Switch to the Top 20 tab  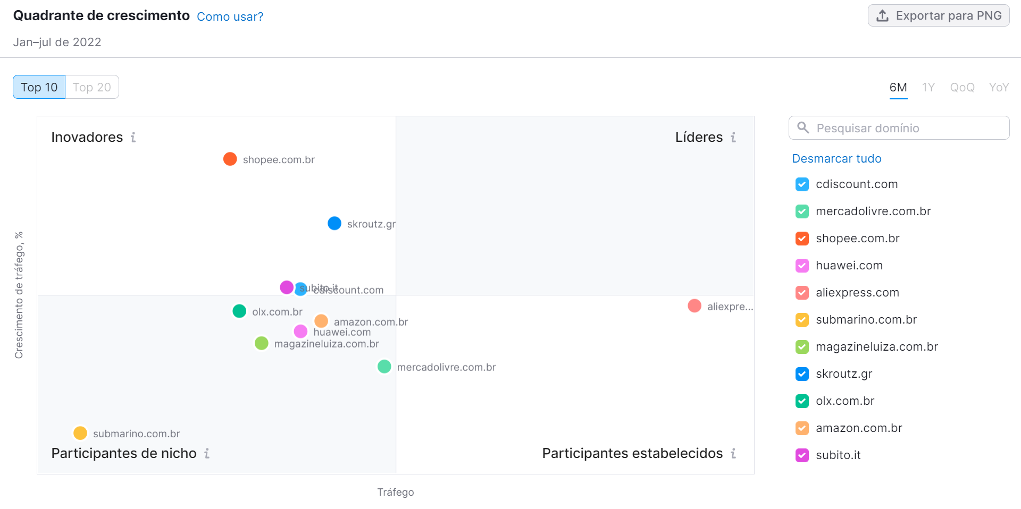point(92,87)
